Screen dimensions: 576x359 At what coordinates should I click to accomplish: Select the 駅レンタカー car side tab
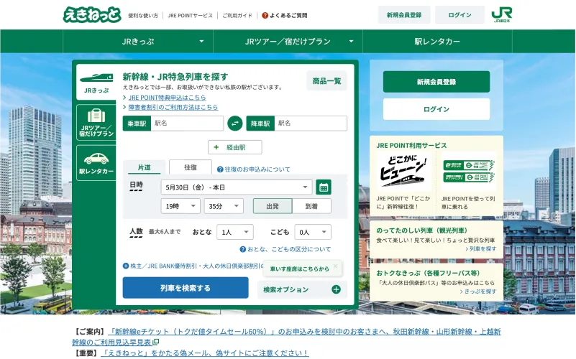pyautogui.click(x=96, y=163)
